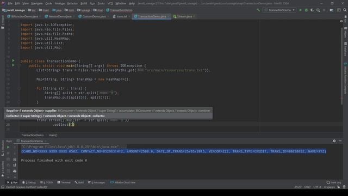
Task: Open the Debug tool window tab
Action: coord(29,182)
